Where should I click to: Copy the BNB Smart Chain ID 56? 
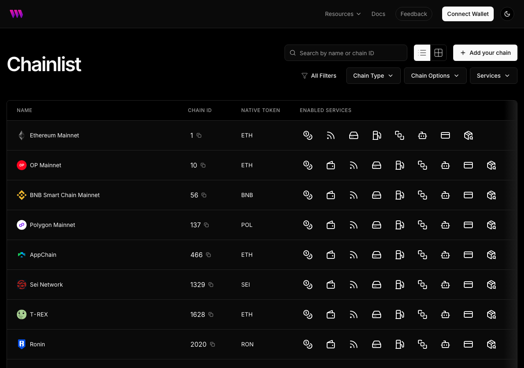[204, 195]
